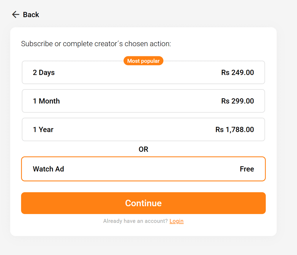Click the back arrow icon
The height and width of the screenshot is (255, 297).
(15, 14)
